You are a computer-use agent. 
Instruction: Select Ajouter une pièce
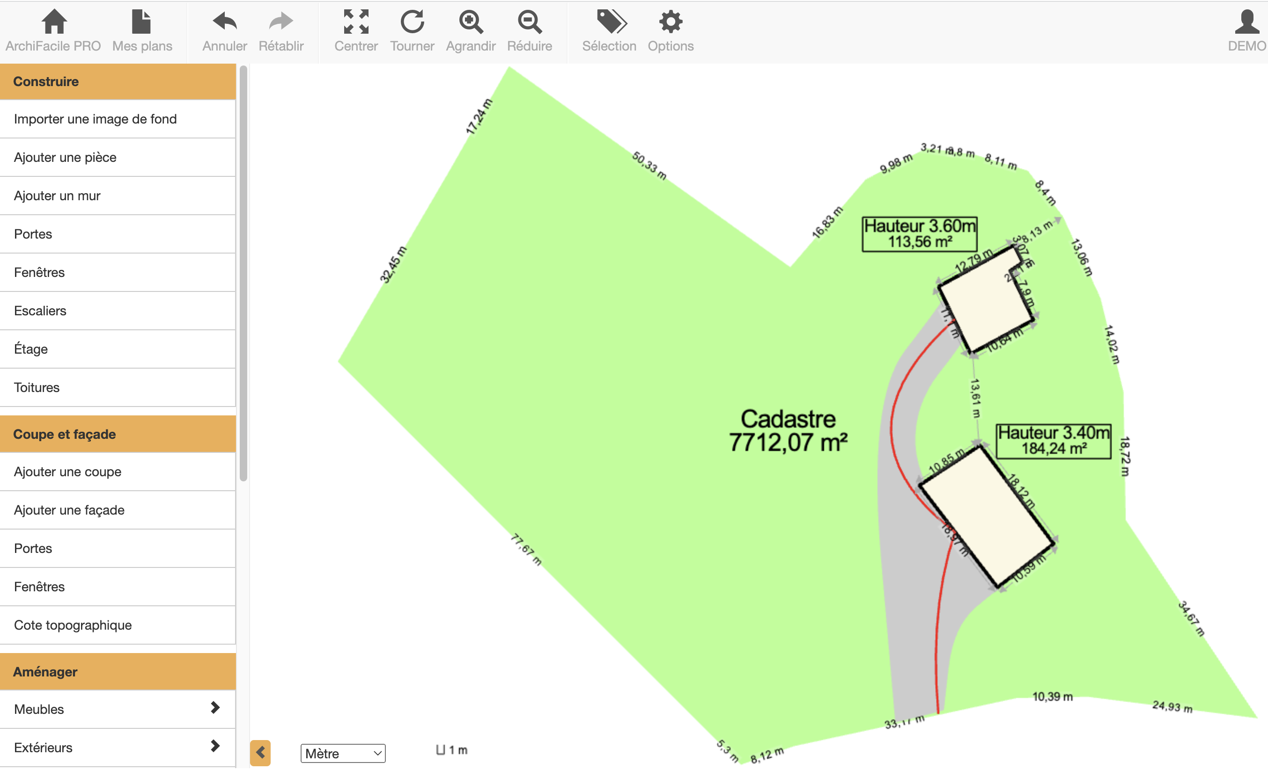(66, 157)
